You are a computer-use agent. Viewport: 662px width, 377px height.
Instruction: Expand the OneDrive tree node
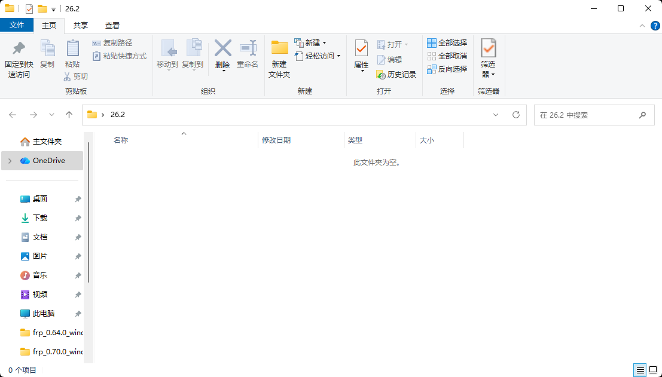pos(10,161)
